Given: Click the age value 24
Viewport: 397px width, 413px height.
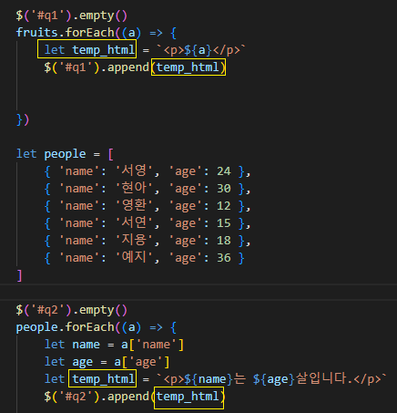Looking at the screenshot, I should click(x=224, y=171).
